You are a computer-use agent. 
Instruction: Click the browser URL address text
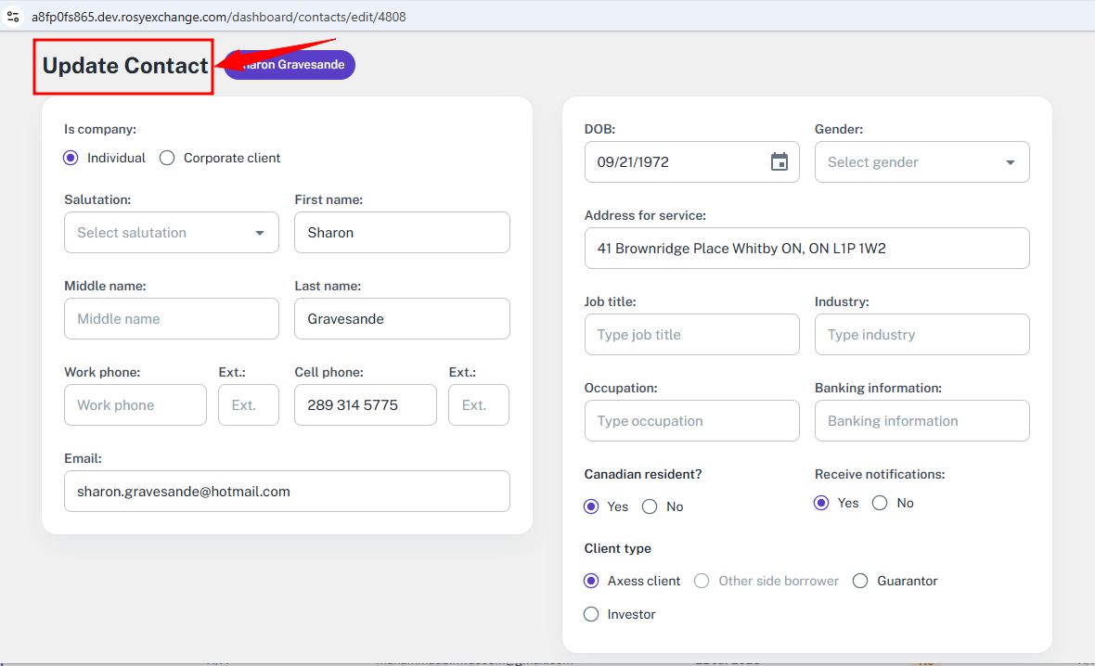click(x=218, y=17)
